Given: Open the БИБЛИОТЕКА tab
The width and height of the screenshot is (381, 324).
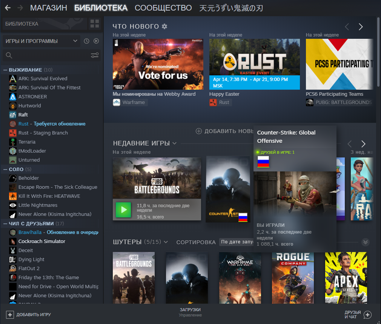Looking at the screenshot, I should tap(101, 8).
